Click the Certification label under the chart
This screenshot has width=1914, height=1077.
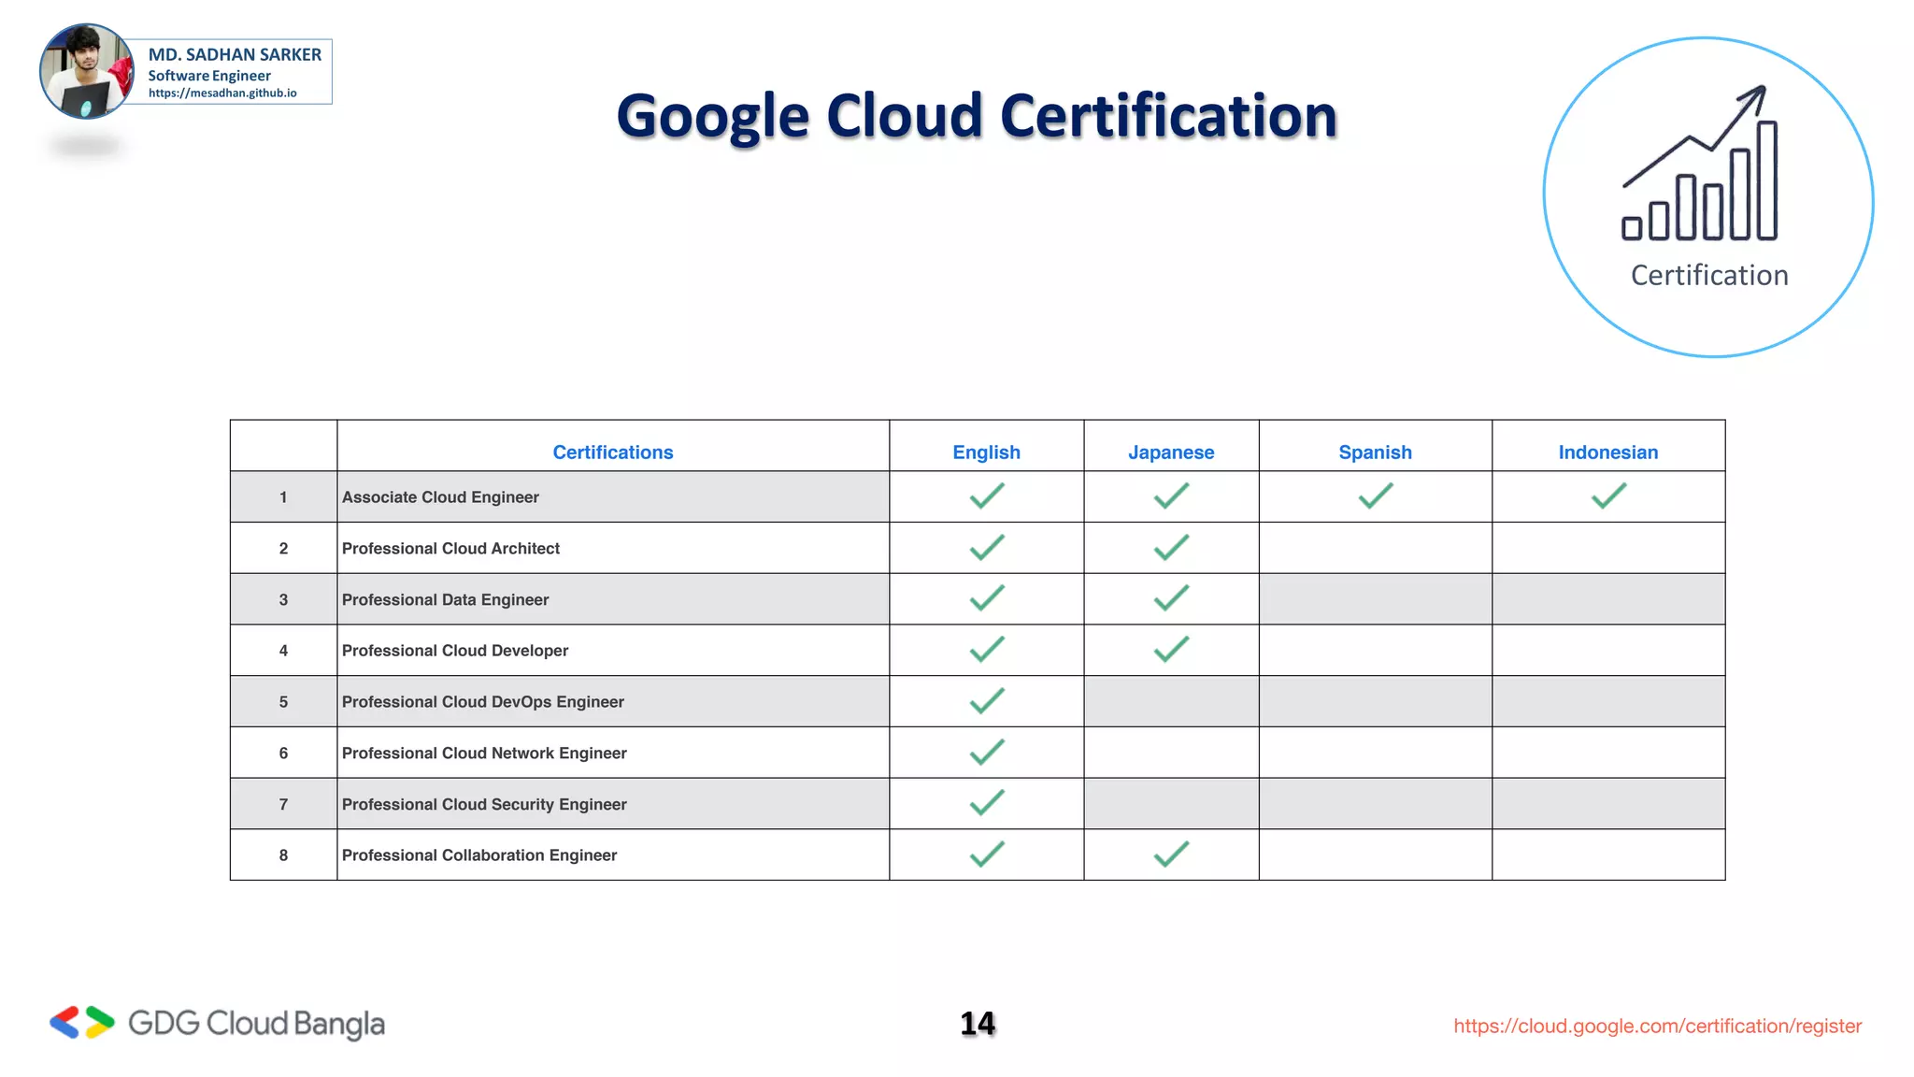click(x=1709, y=275)
